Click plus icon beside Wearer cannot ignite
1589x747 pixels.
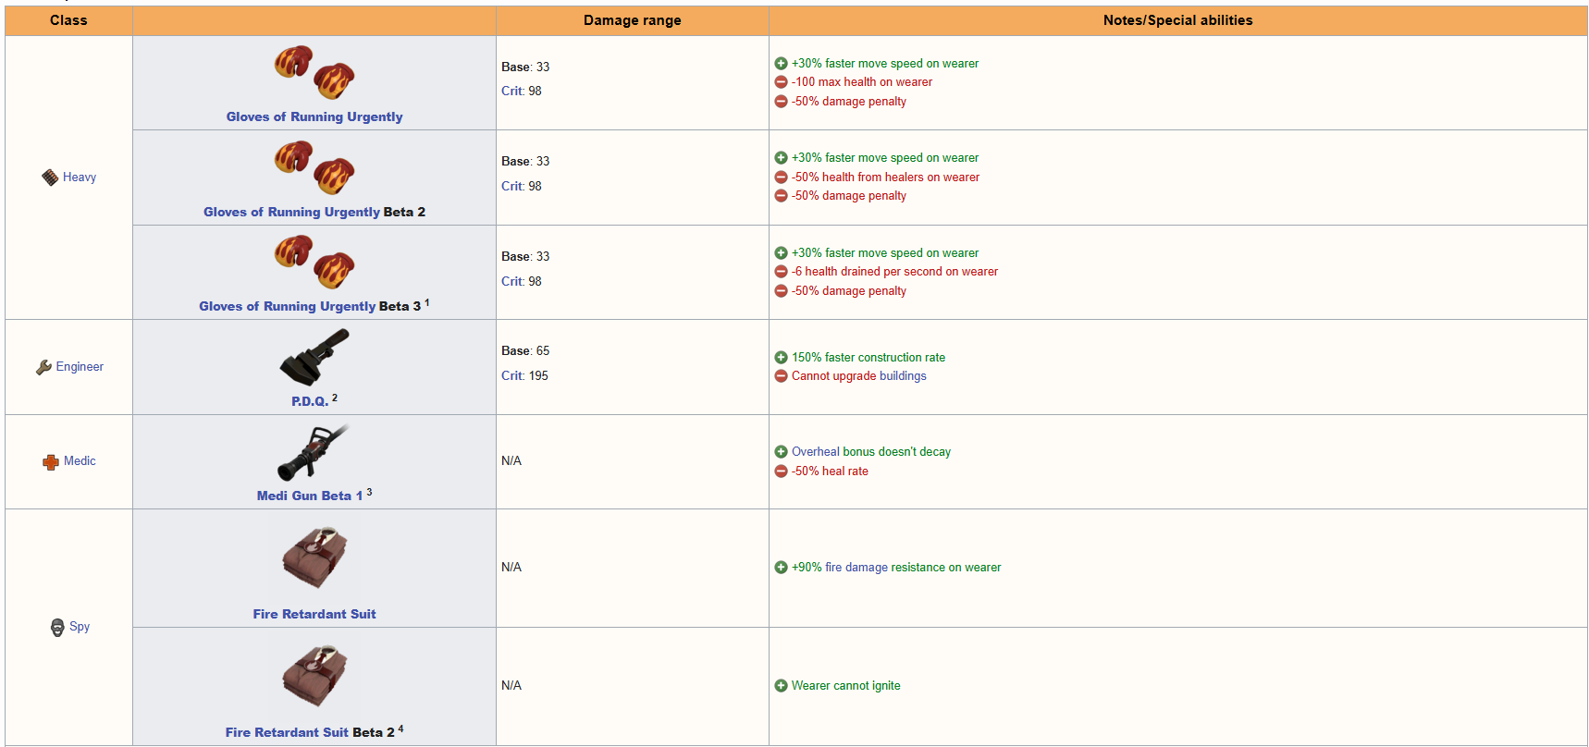pyautogui.click(x=781, y=686)
